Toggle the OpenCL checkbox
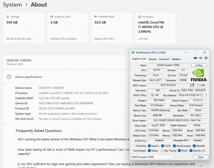The width and height of the screenshot is (214, 168). click(149, 146)
